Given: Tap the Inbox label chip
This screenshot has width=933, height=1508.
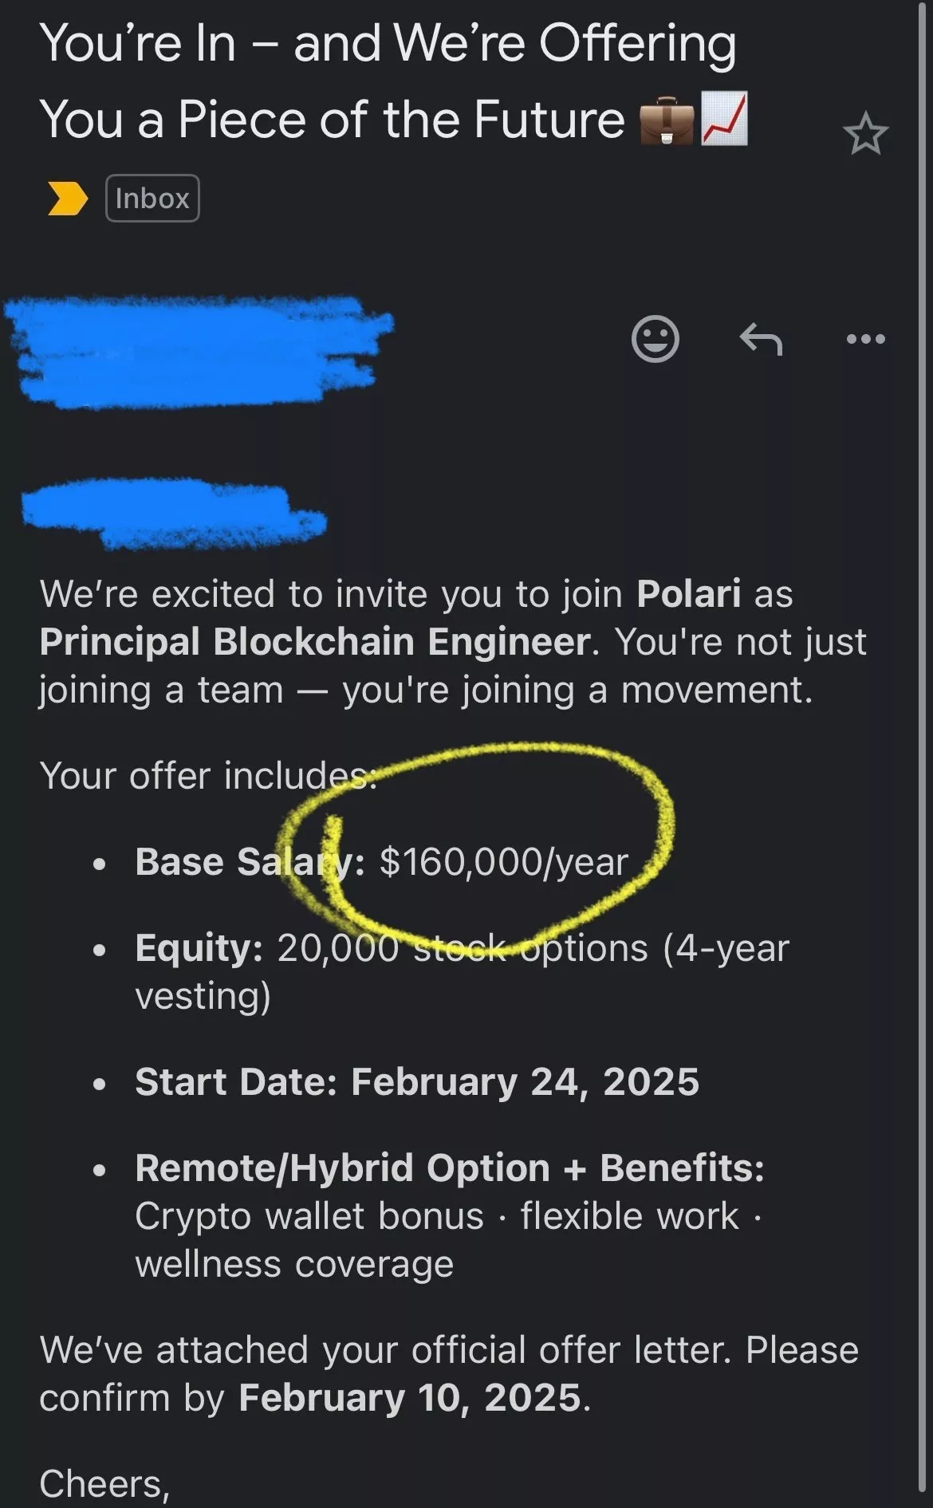Looking at the screenshot, I should click(152, 198).
